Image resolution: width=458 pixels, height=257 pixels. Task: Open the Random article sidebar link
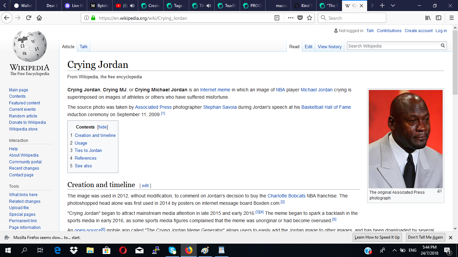pos(23,116)
